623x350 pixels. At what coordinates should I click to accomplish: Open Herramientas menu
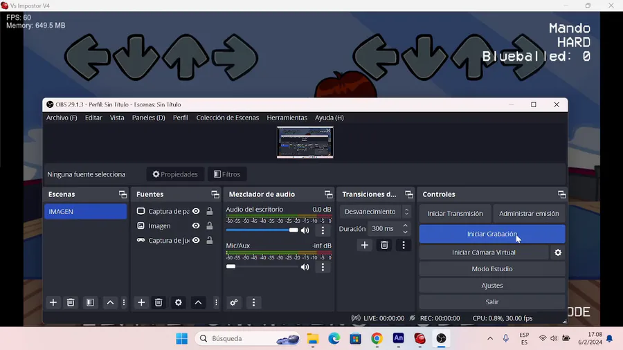(x=287, y=118)
